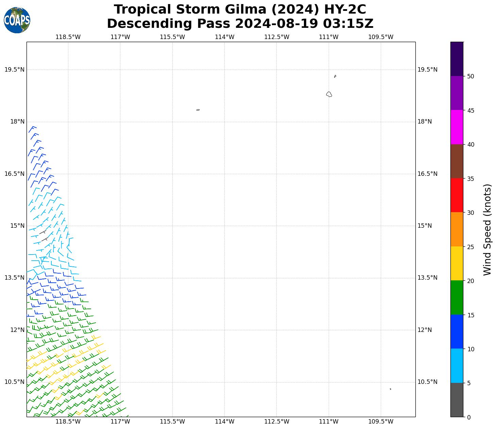The height and width of the screenshot is (429, 497).
Task: Click the top 114°W longitude label
Action: tap(224, 37)
